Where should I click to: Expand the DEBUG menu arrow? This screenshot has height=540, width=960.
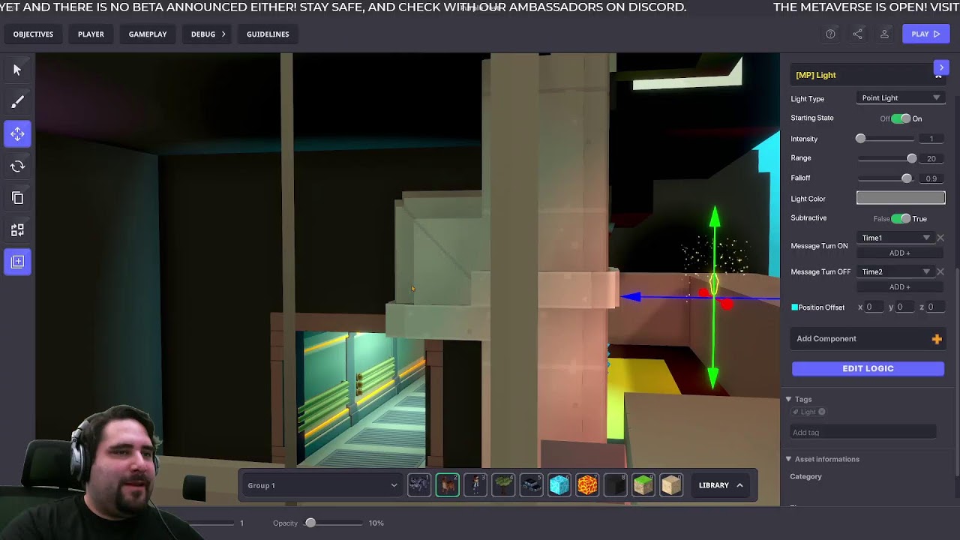click(x=223, y=34)
